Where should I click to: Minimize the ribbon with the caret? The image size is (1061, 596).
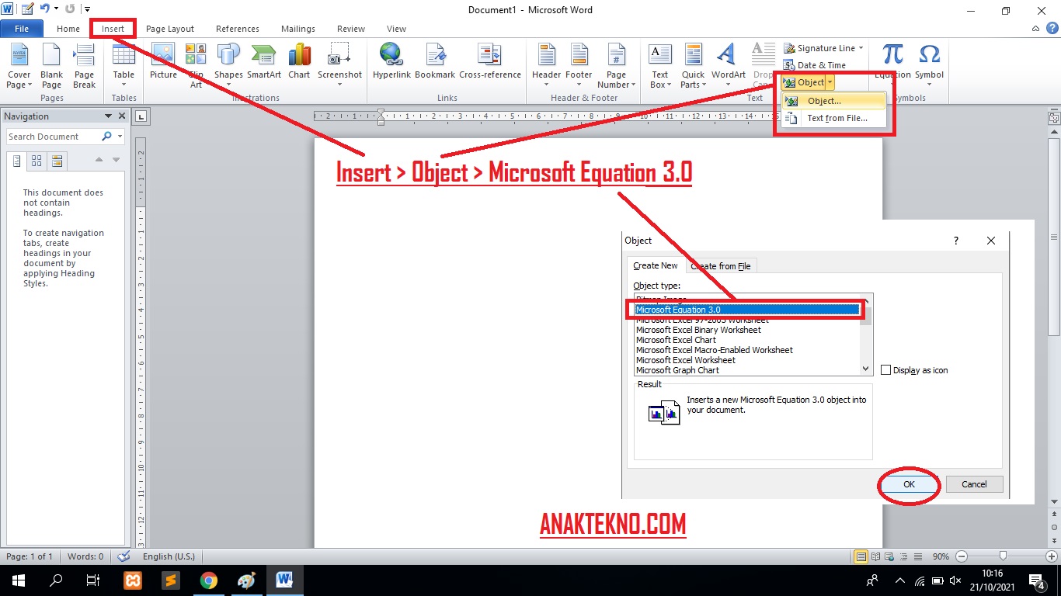coord(1037,29)
